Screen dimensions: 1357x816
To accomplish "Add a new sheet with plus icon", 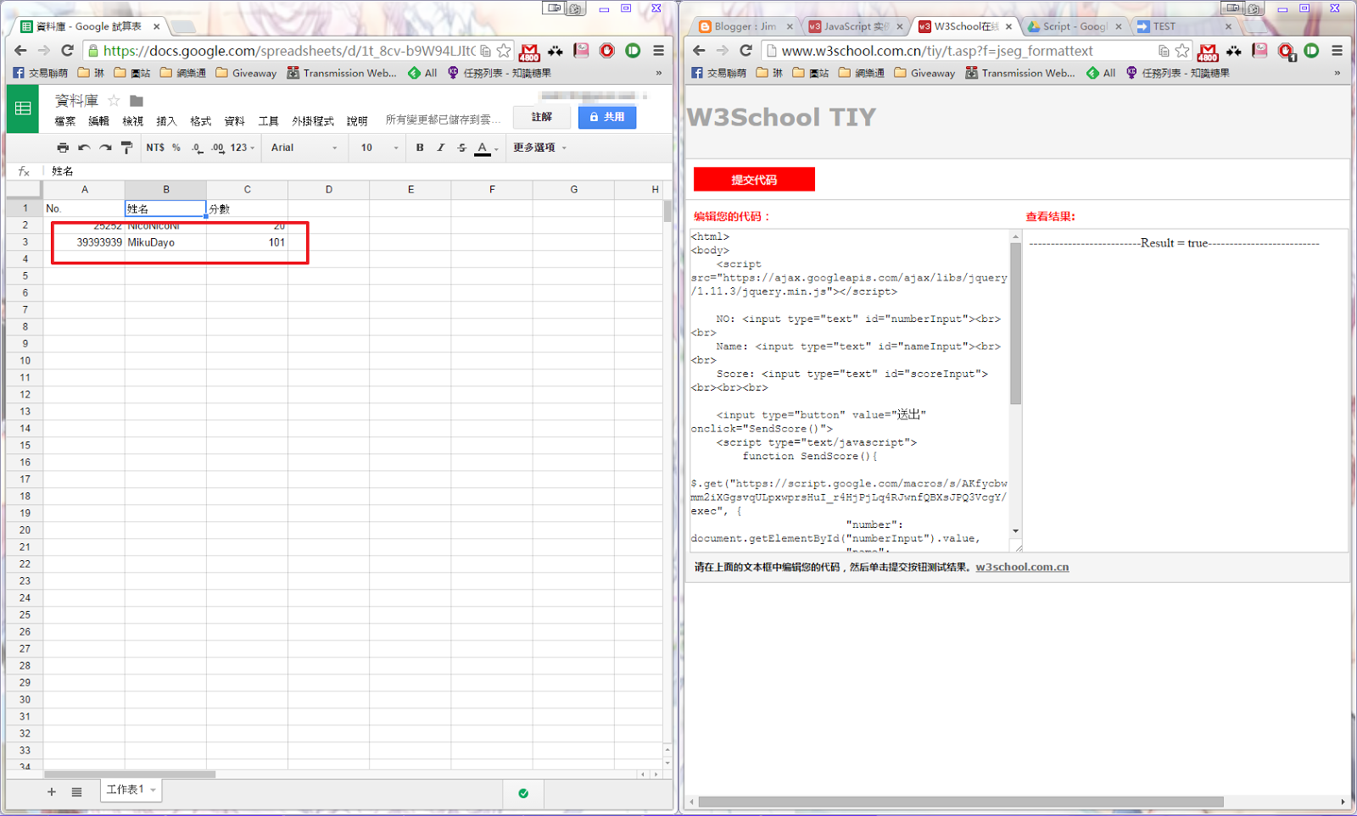I will tap(52, 791).
